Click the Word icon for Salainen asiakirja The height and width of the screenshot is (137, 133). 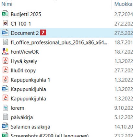[5, 126]
